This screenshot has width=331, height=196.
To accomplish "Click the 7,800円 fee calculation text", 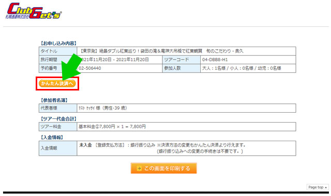I will point(112,127).
